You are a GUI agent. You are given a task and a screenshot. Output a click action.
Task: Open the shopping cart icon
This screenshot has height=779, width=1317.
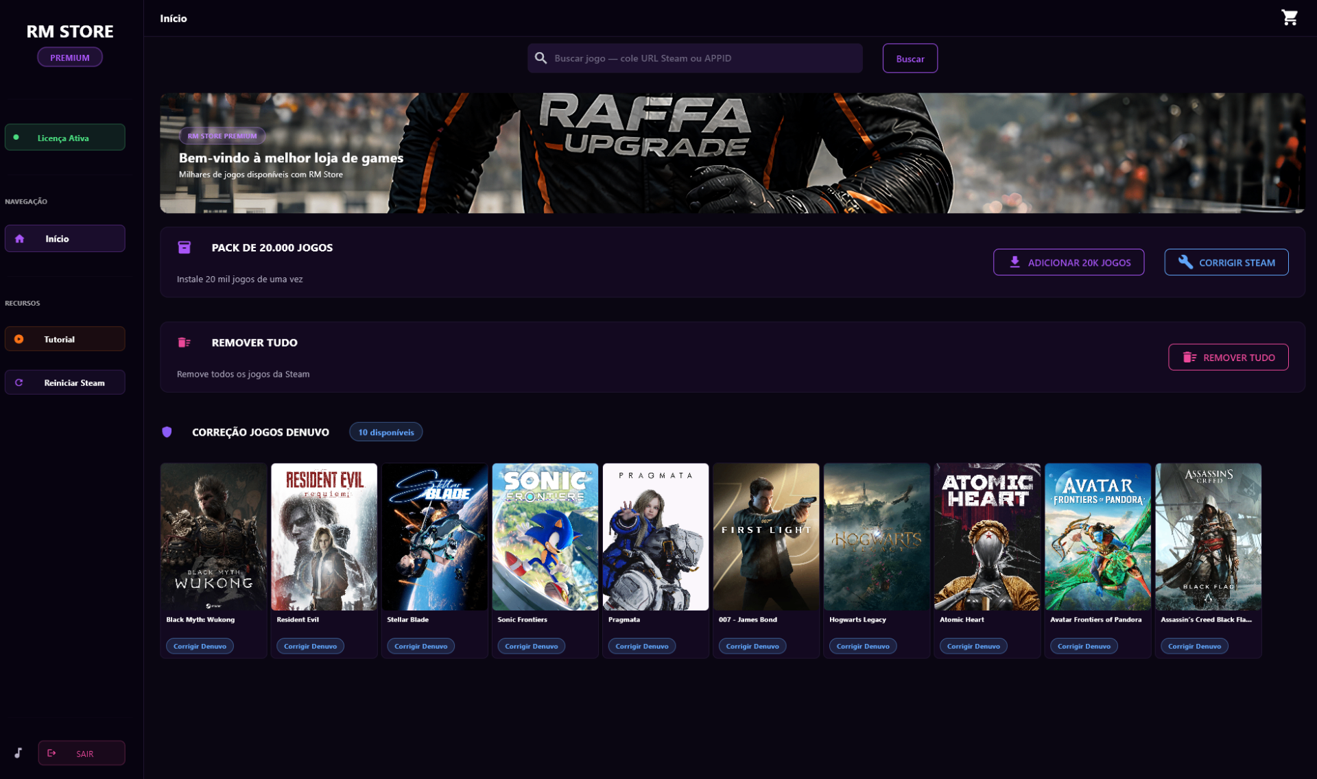(1289, 17)
